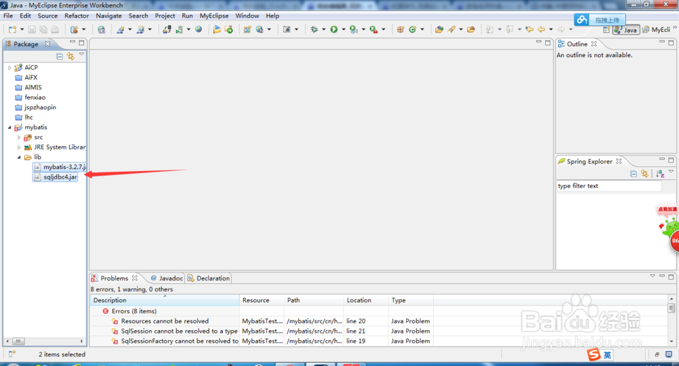Image resolution: width=679 pixels, height=366 pixels.
Task: Sort problems by Resource column header
Action: click(x=261, y=300)
